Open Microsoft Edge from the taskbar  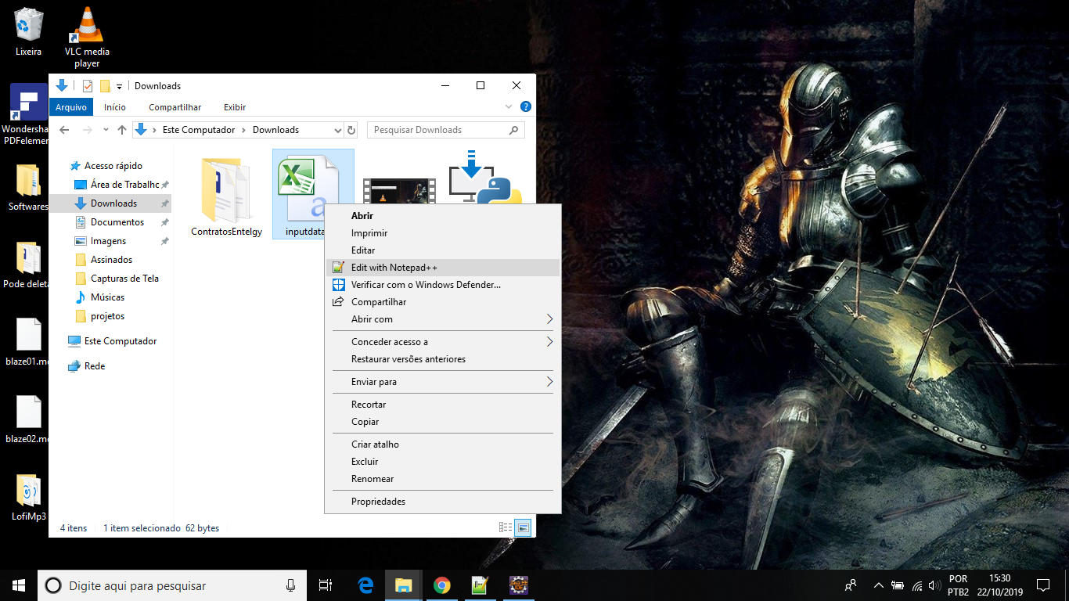point(365,585)
